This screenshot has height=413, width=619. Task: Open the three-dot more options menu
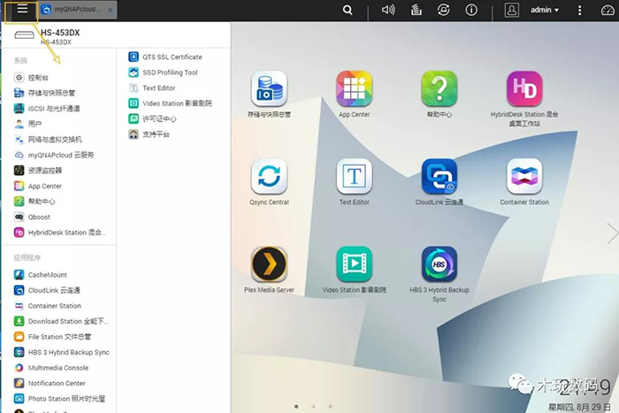coord(579,10)
